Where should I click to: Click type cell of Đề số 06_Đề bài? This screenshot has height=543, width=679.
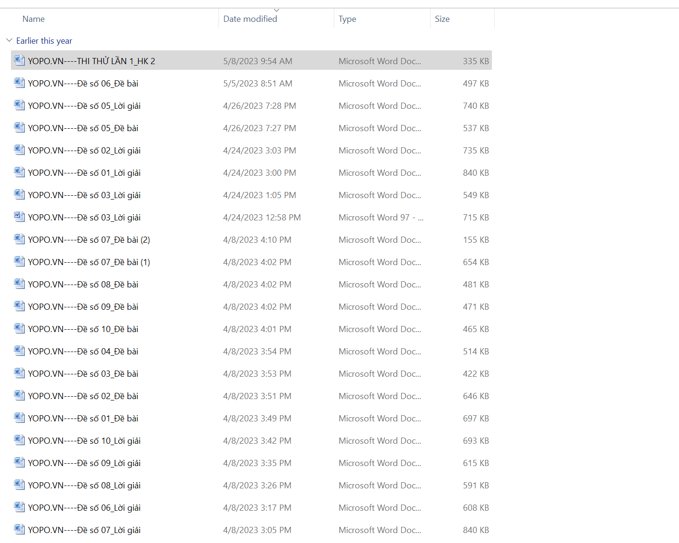click(x=380, y=83)
